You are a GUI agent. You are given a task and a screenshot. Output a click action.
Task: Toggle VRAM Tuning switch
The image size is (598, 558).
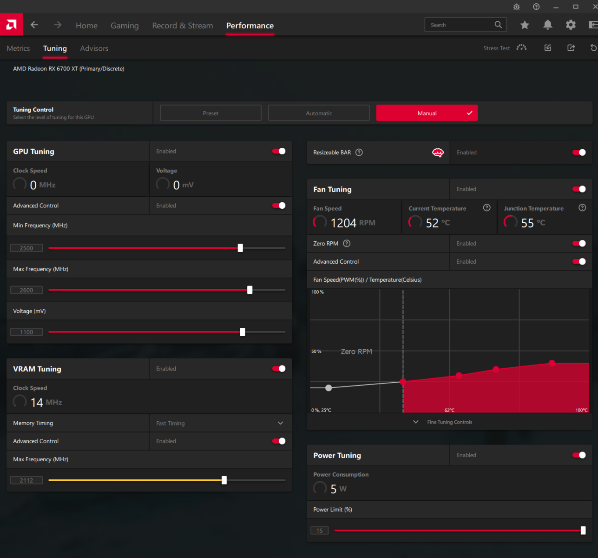(x=279, y=369)
